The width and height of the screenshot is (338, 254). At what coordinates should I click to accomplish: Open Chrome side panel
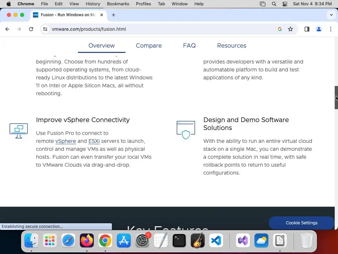(307, 29)
